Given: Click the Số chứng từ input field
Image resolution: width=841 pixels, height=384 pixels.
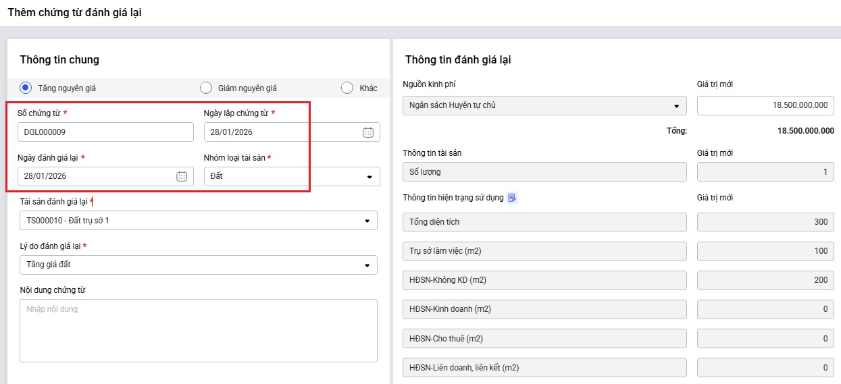Looking at the screenshot, I should point(105,132).
